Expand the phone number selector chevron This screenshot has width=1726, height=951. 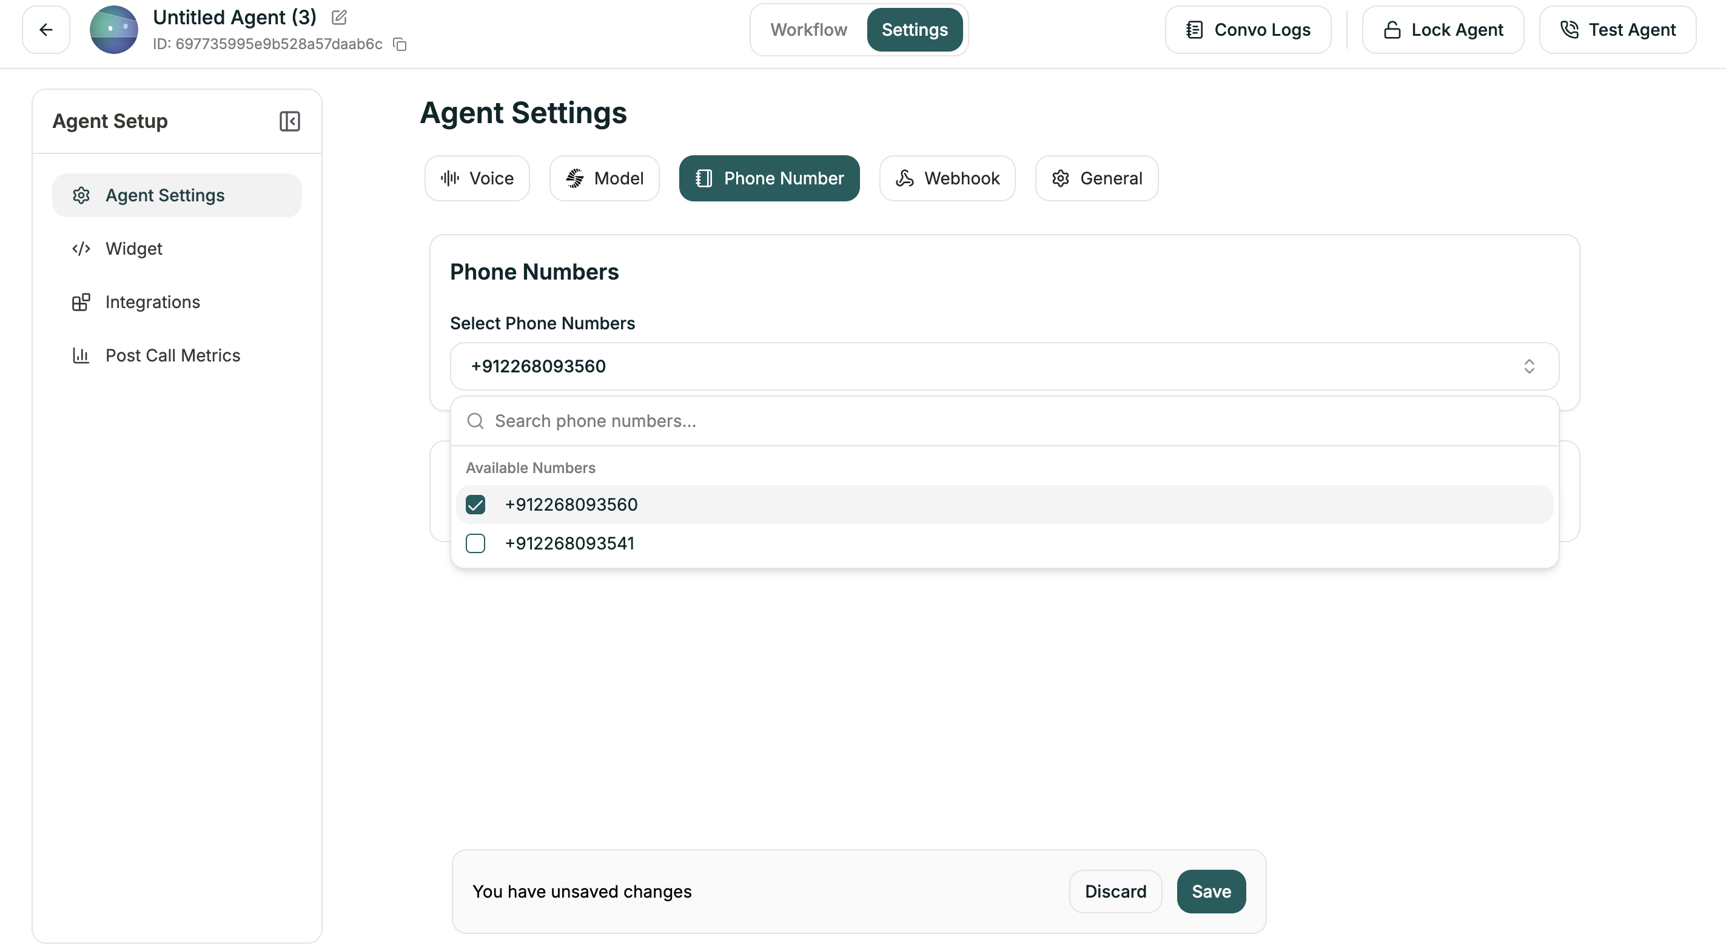[1530, 366]
